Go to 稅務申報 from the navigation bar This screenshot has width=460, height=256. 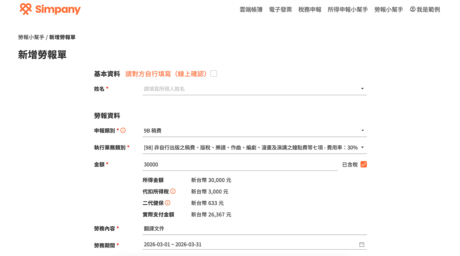click(310, 9)
